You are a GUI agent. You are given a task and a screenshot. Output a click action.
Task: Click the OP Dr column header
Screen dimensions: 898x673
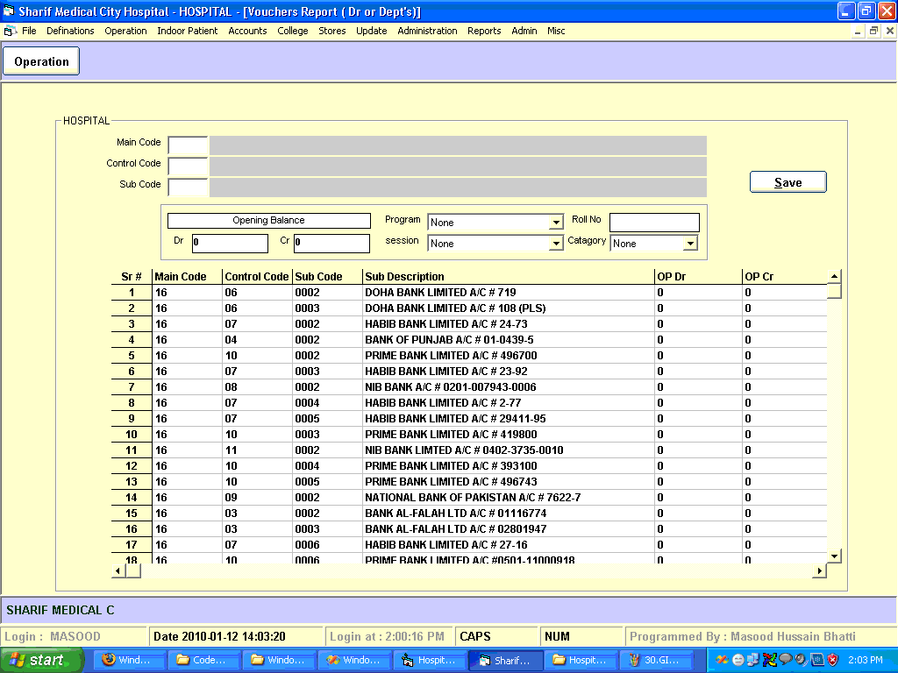click(698, 276)
